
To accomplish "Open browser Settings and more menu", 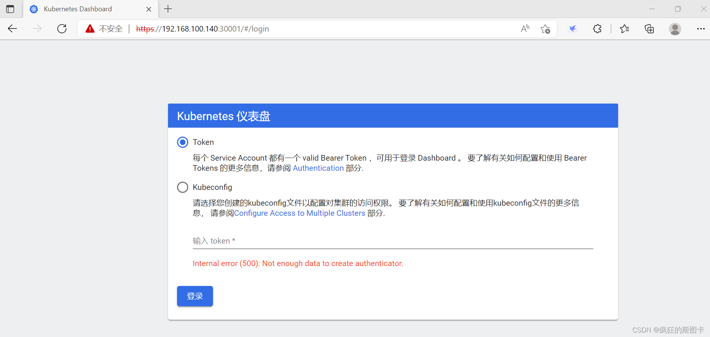I will 701,29.
